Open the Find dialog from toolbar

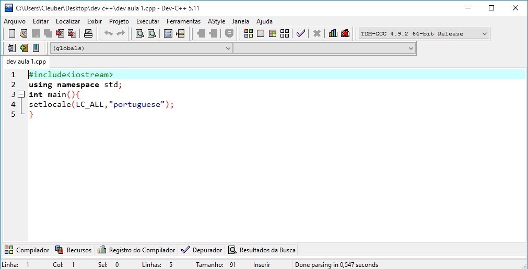point(140,33)
